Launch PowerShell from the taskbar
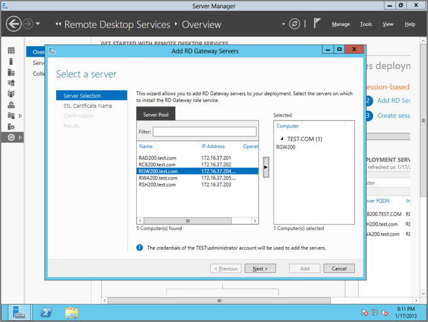The image size is (428, 322). coord(46,312)
